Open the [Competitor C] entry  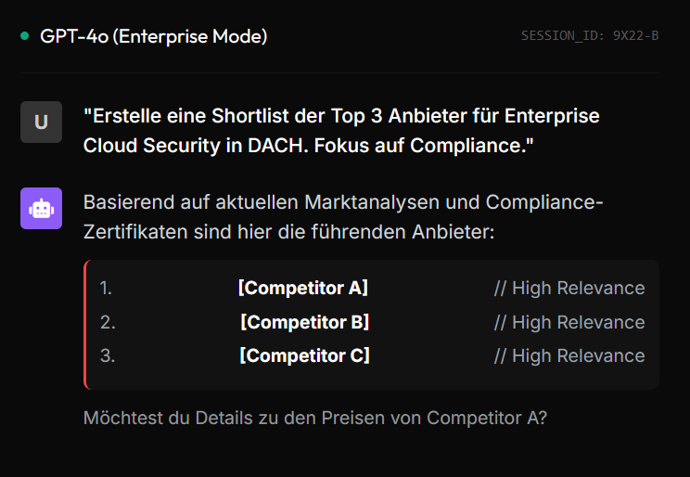(304, 355)
